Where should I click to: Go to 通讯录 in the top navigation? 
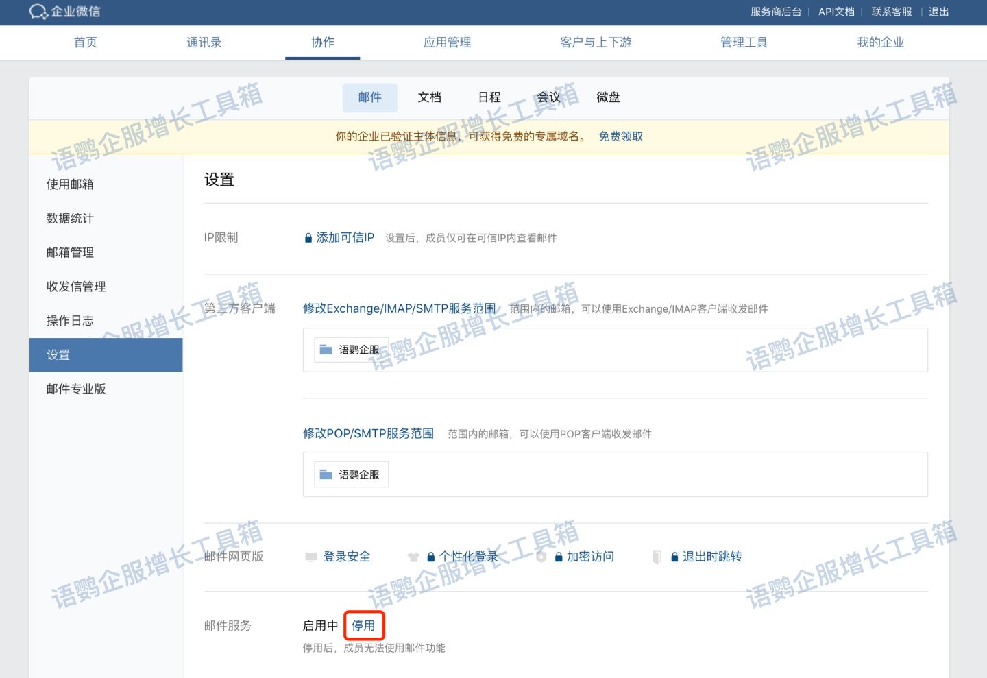pos(204,43)
